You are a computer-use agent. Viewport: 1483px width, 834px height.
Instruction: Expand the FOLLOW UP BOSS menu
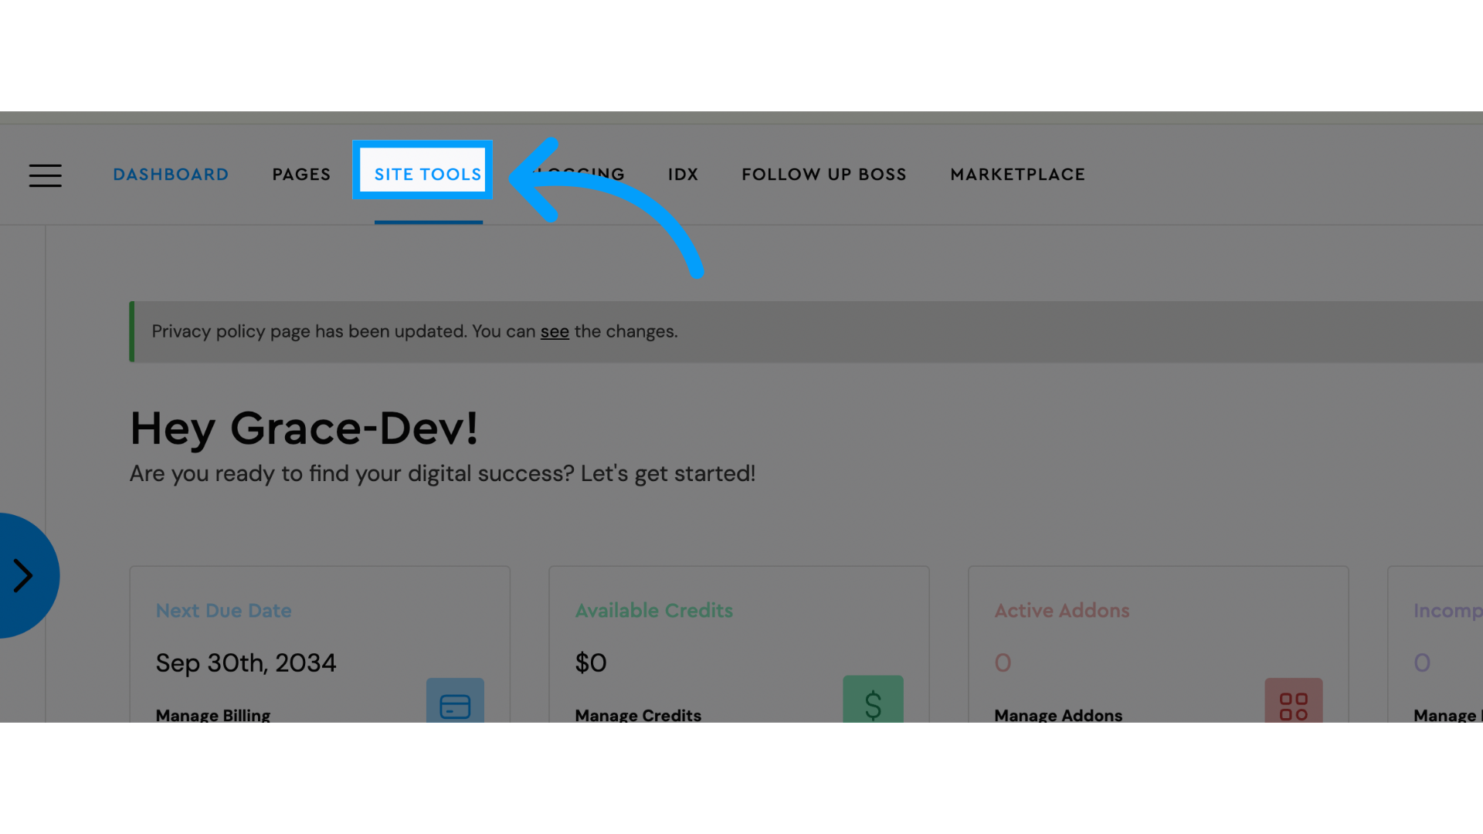(x=824, y=174)
